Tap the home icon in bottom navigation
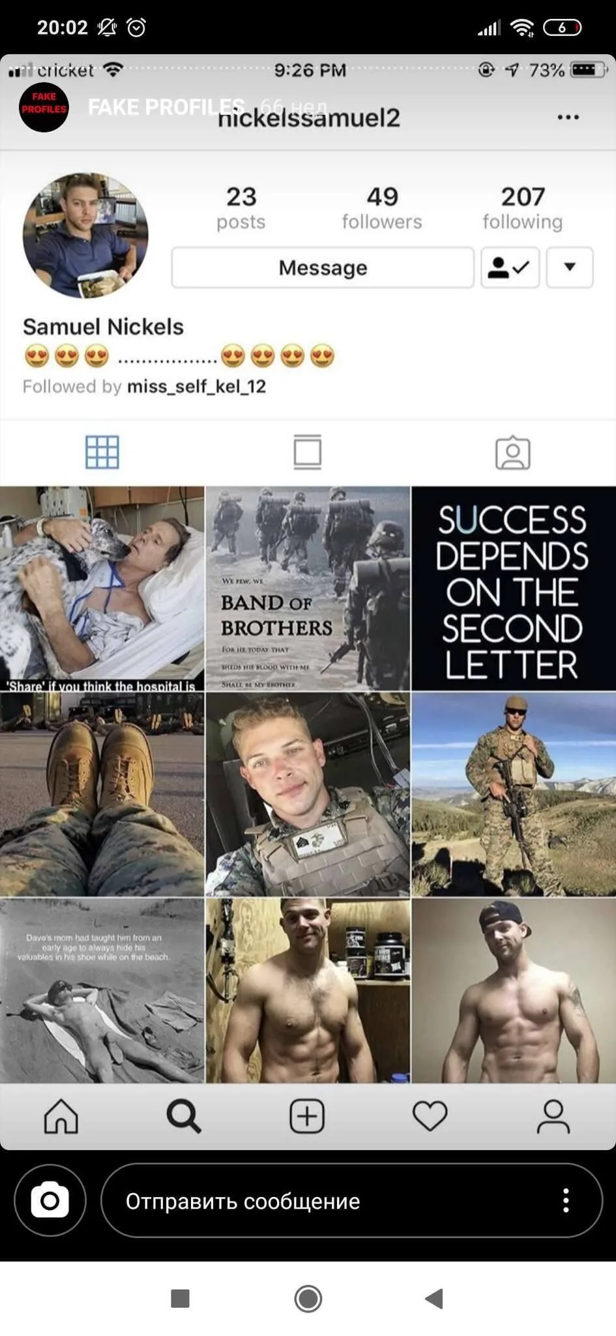The height and width of the screenshot is (1336, 616). (61, 1116)
